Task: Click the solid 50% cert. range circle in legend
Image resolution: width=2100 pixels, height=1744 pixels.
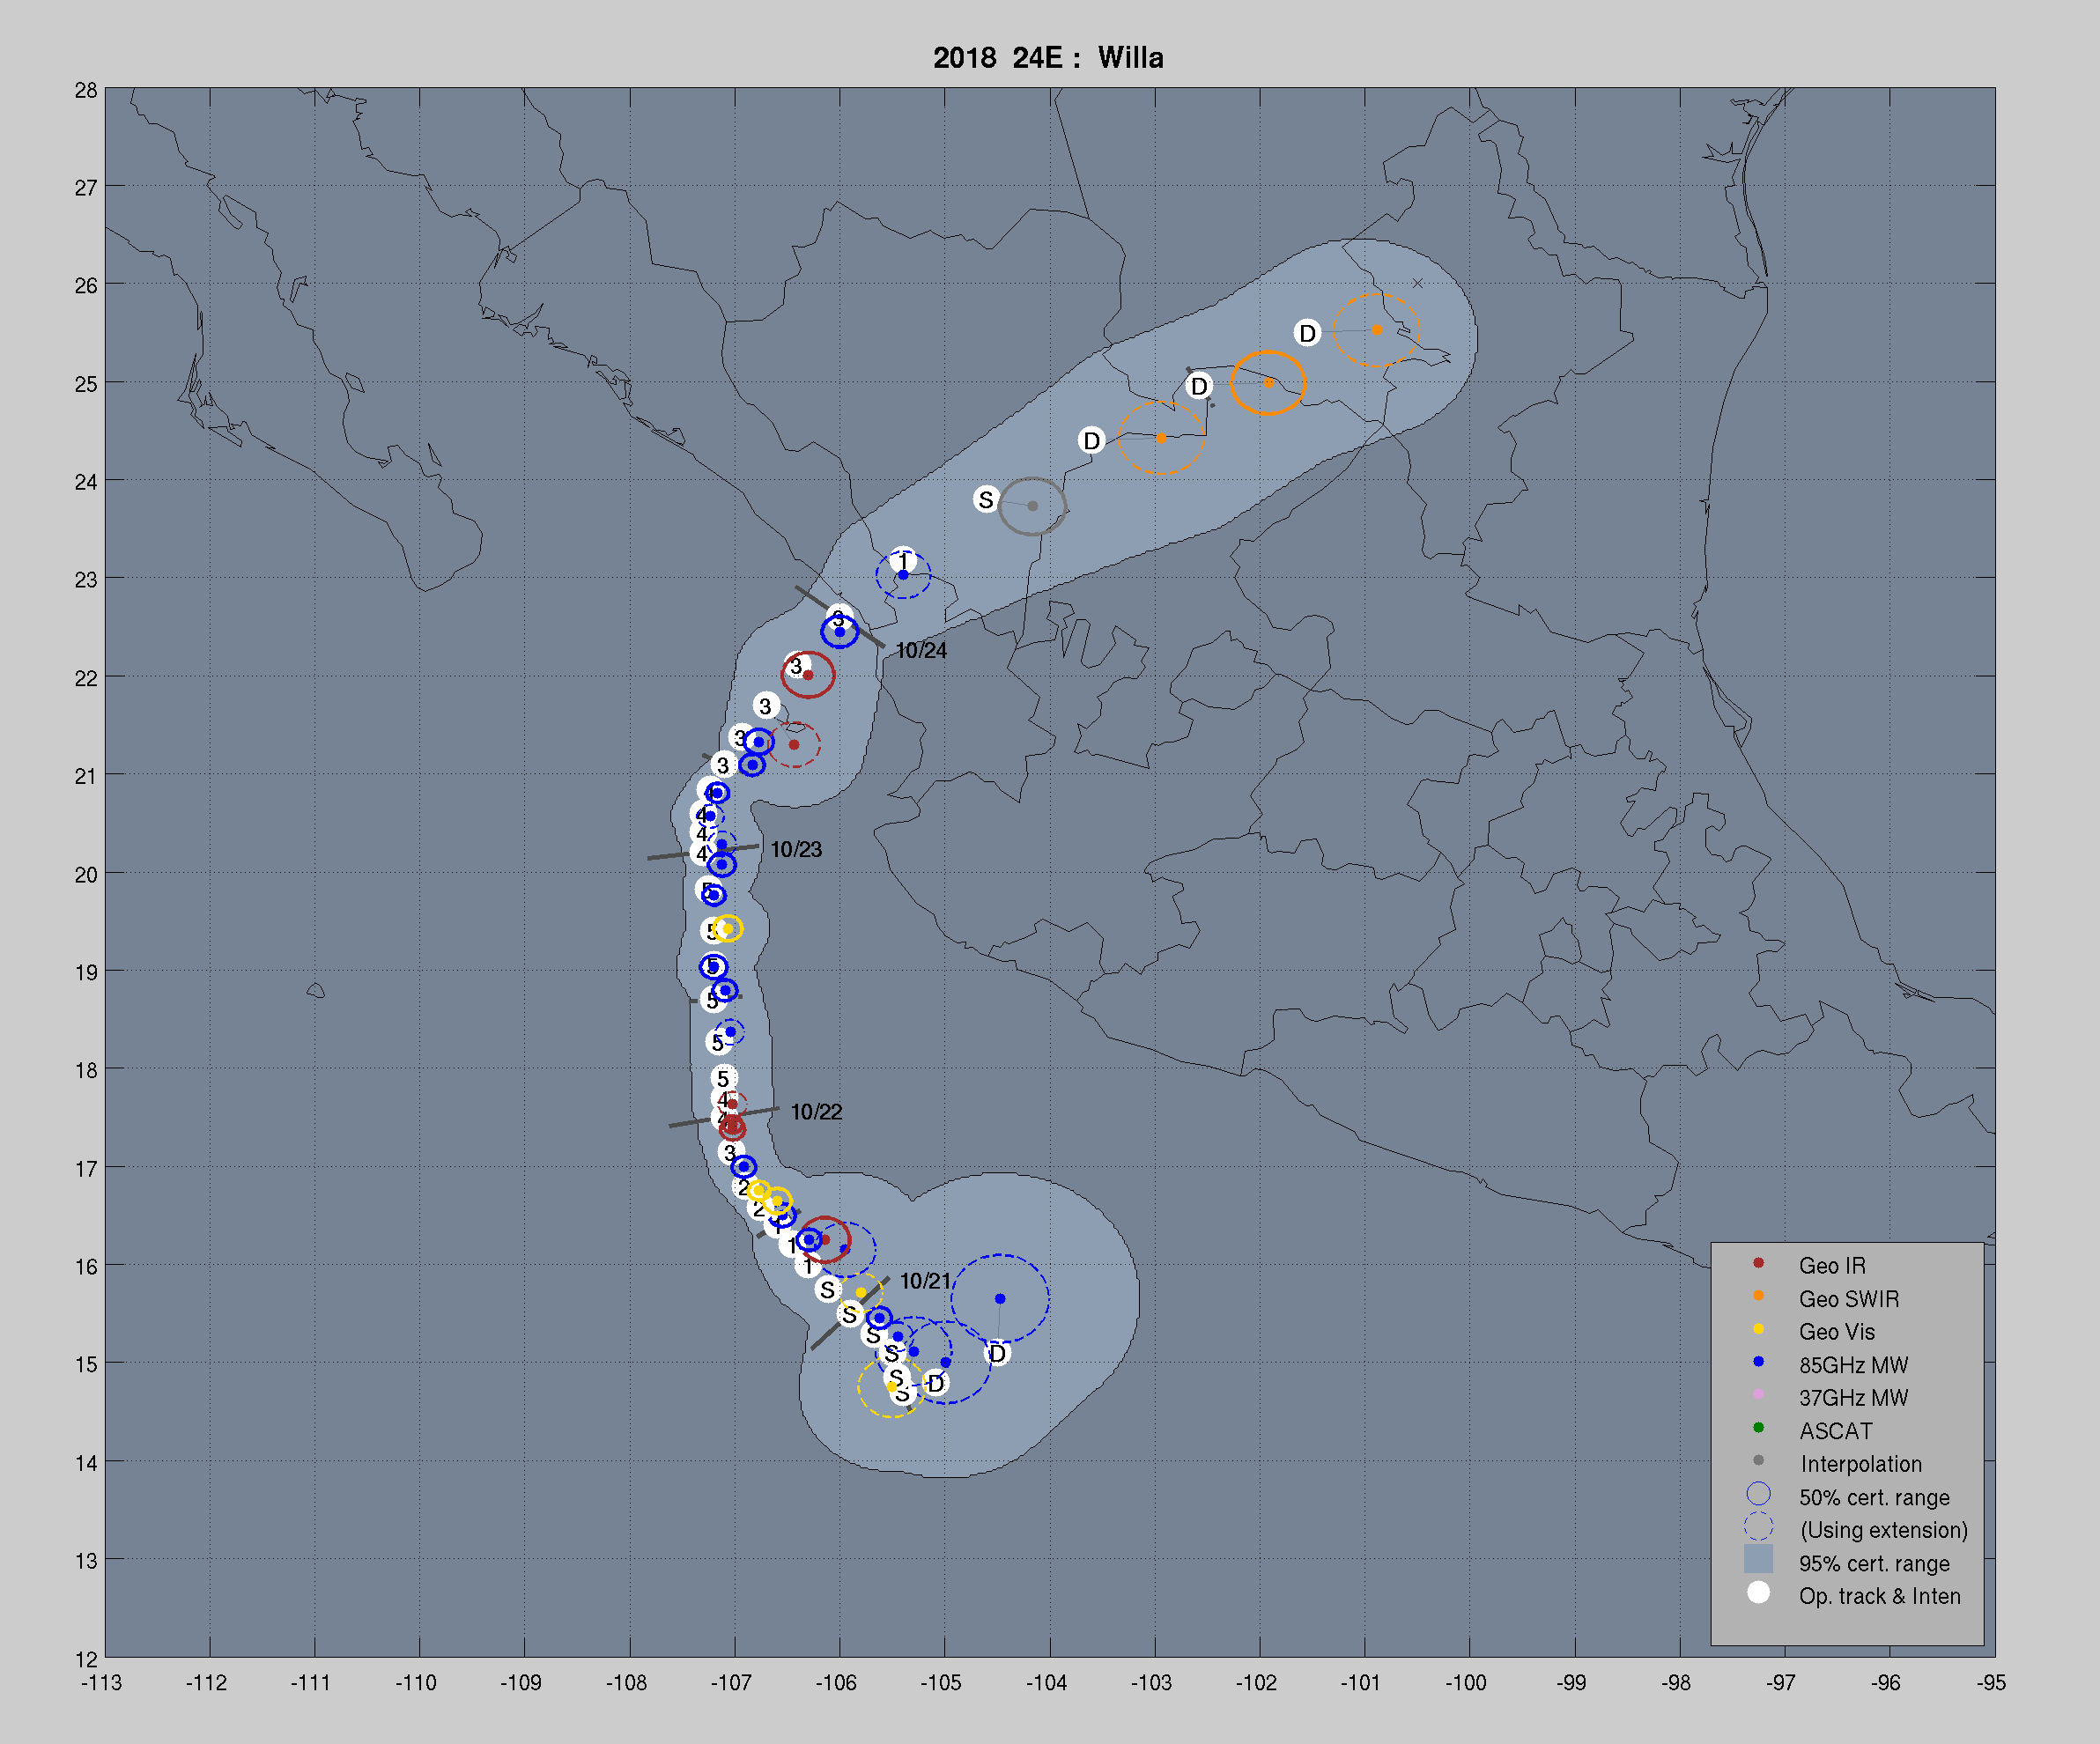Action: (1758, 1494)
